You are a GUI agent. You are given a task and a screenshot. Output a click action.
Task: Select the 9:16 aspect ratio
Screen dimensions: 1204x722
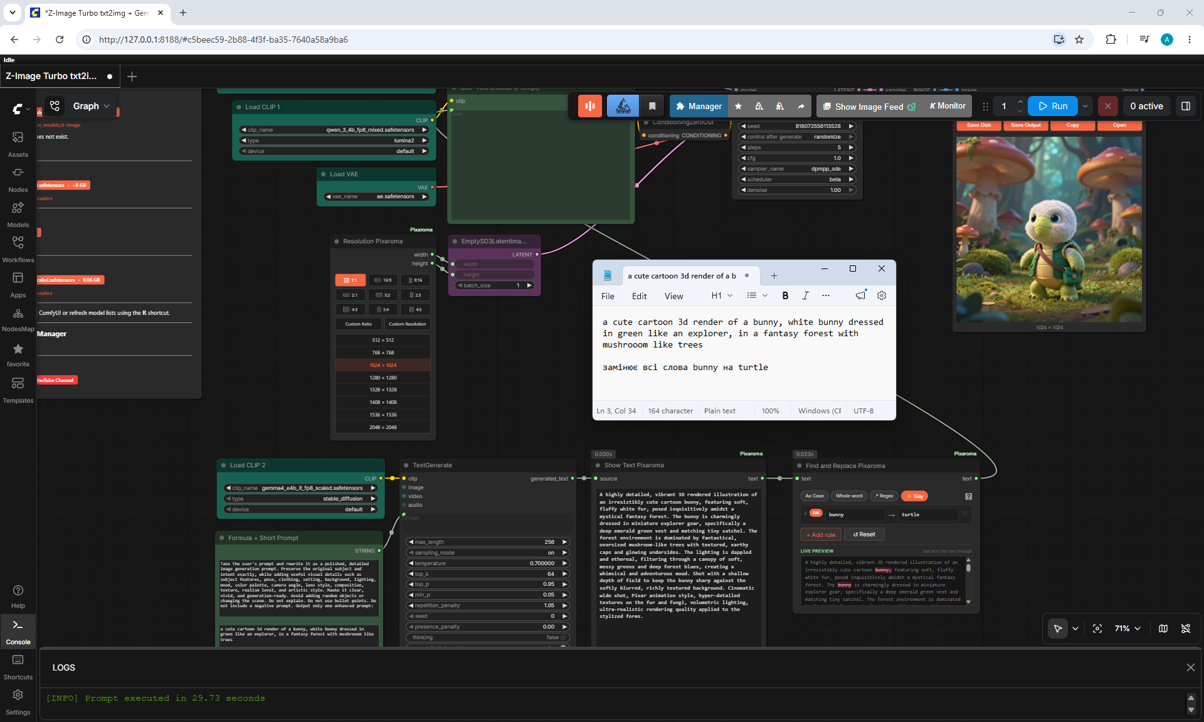(x=416, y=280)
